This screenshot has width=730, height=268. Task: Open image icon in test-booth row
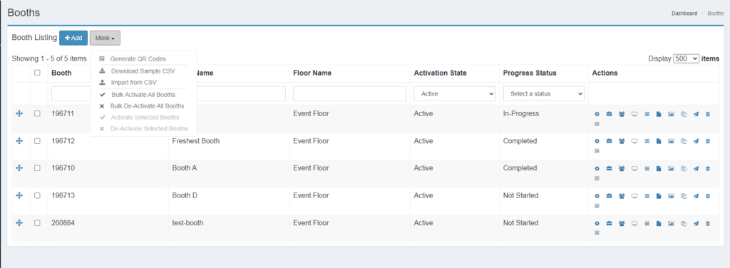click(x=671, y=224)
